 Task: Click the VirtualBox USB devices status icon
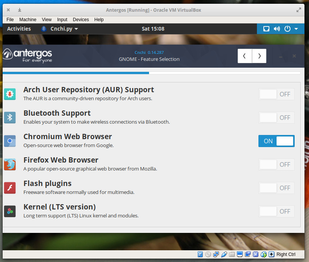(x=224, y=254)
